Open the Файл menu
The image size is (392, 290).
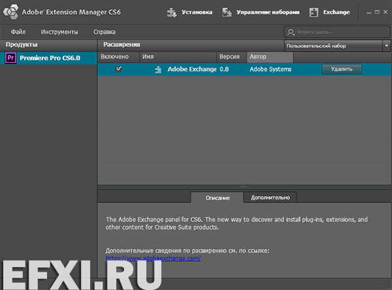click(18, 32)
